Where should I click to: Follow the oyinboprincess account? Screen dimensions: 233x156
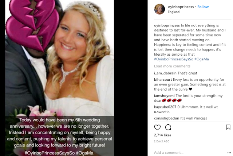(203, 7)
